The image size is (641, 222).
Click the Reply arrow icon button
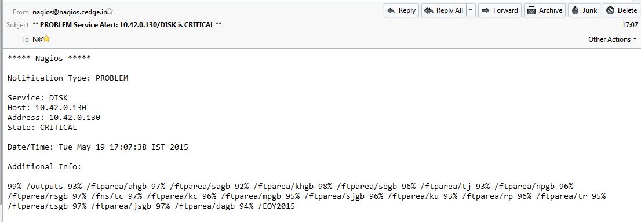402,10
